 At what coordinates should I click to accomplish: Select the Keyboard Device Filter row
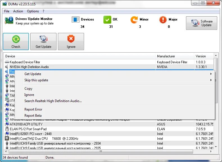[109, 62]
